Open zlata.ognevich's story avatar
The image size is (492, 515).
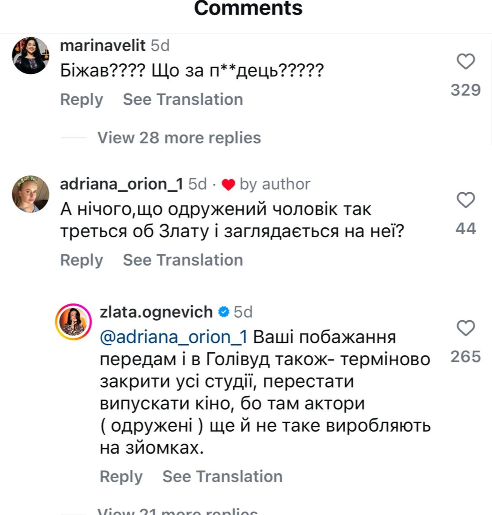point(73,322)
